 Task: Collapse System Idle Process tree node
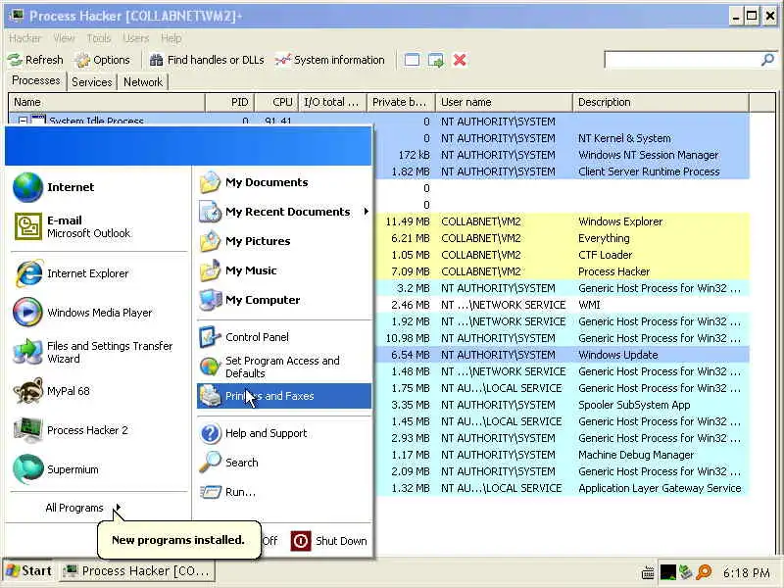23,121
